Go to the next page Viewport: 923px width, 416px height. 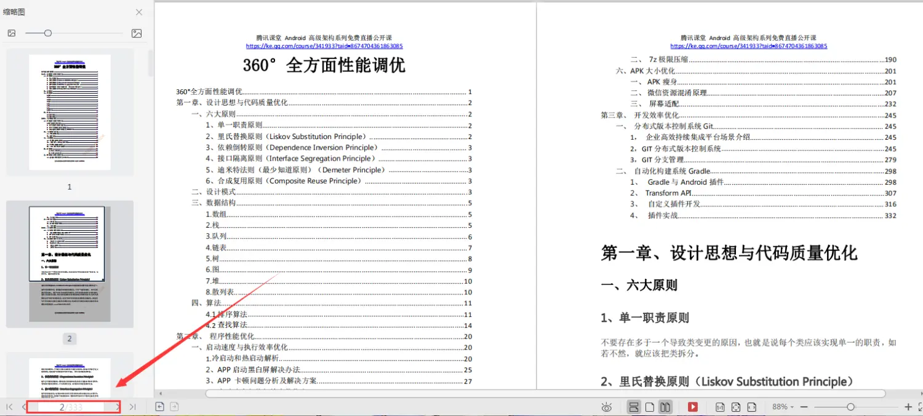coord(118,407)
